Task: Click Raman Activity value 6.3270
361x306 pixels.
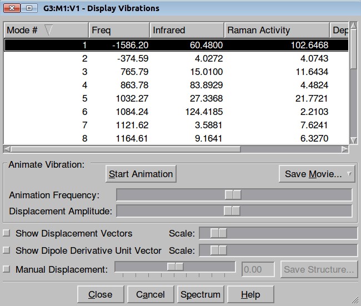Action: (x=314, y=138)
